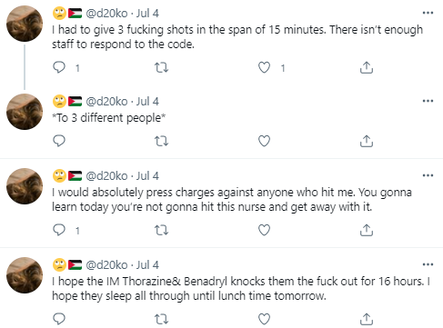
Task: Open more options on 'press charges' tweet
Action: click(x=428, y=175)
